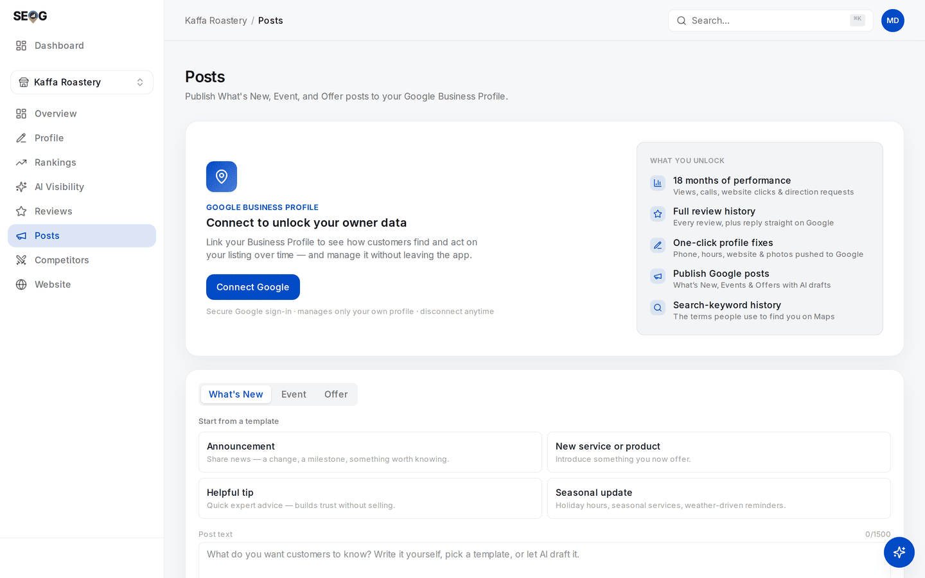Click the Reviews star icon
Image resolution: width=925 pixels, height=578 pixels.
21,211
